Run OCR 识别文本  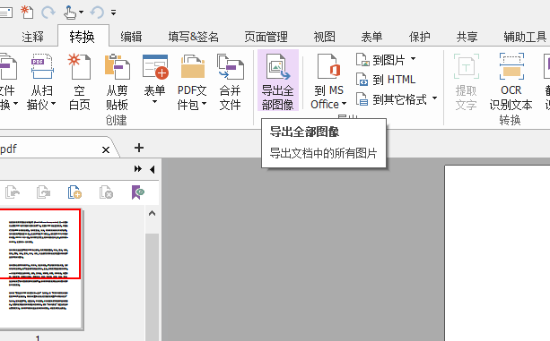[511, 81]
